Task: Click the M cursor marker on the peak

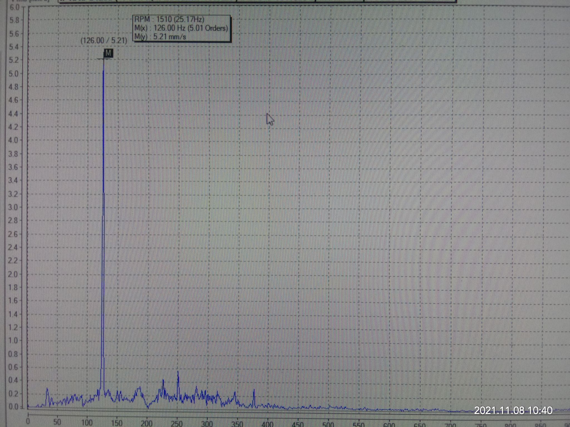Action: (x=109, y=53)
